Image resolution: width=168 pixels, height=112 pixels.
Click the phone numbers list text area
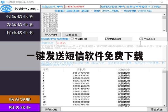(x=102, y=22)
